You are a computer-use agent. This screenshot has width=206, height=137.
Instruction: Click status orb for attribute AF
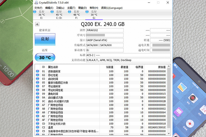[x=38, y=120]
